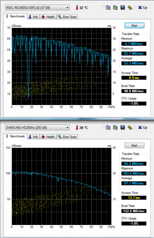Copy screenshot icon in SAMSUNG window toolbar
Screen dimensions: 154x238
[115, 128]
